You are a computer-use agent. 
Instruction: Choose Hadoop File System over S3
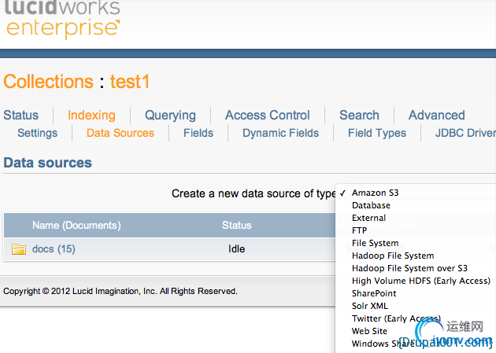[409, 268]
